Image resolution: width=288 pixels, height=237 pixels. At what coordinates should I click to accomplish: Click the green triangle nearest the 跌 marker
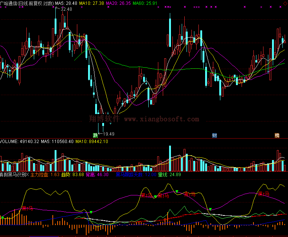tap(91, 212)
